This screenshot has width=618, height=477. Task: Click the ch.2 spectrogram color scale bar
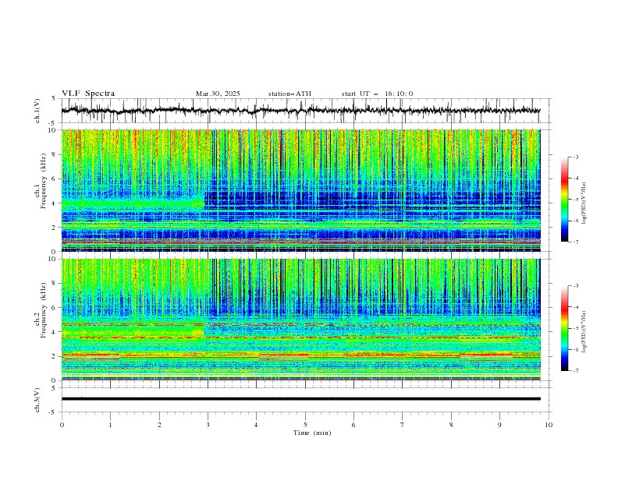click(564, 328)
